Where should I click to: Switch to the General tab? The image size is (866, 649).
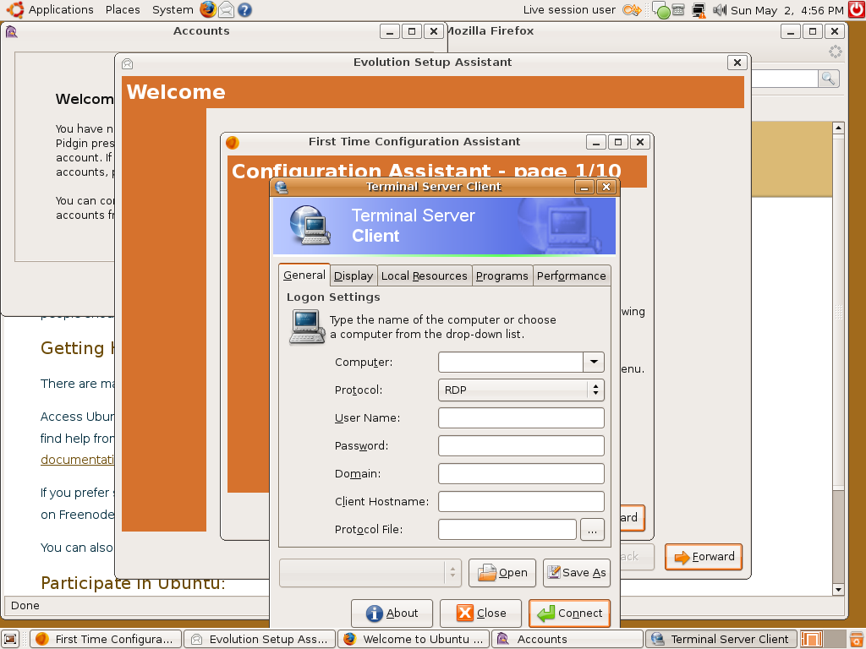[x=304, y=275]
